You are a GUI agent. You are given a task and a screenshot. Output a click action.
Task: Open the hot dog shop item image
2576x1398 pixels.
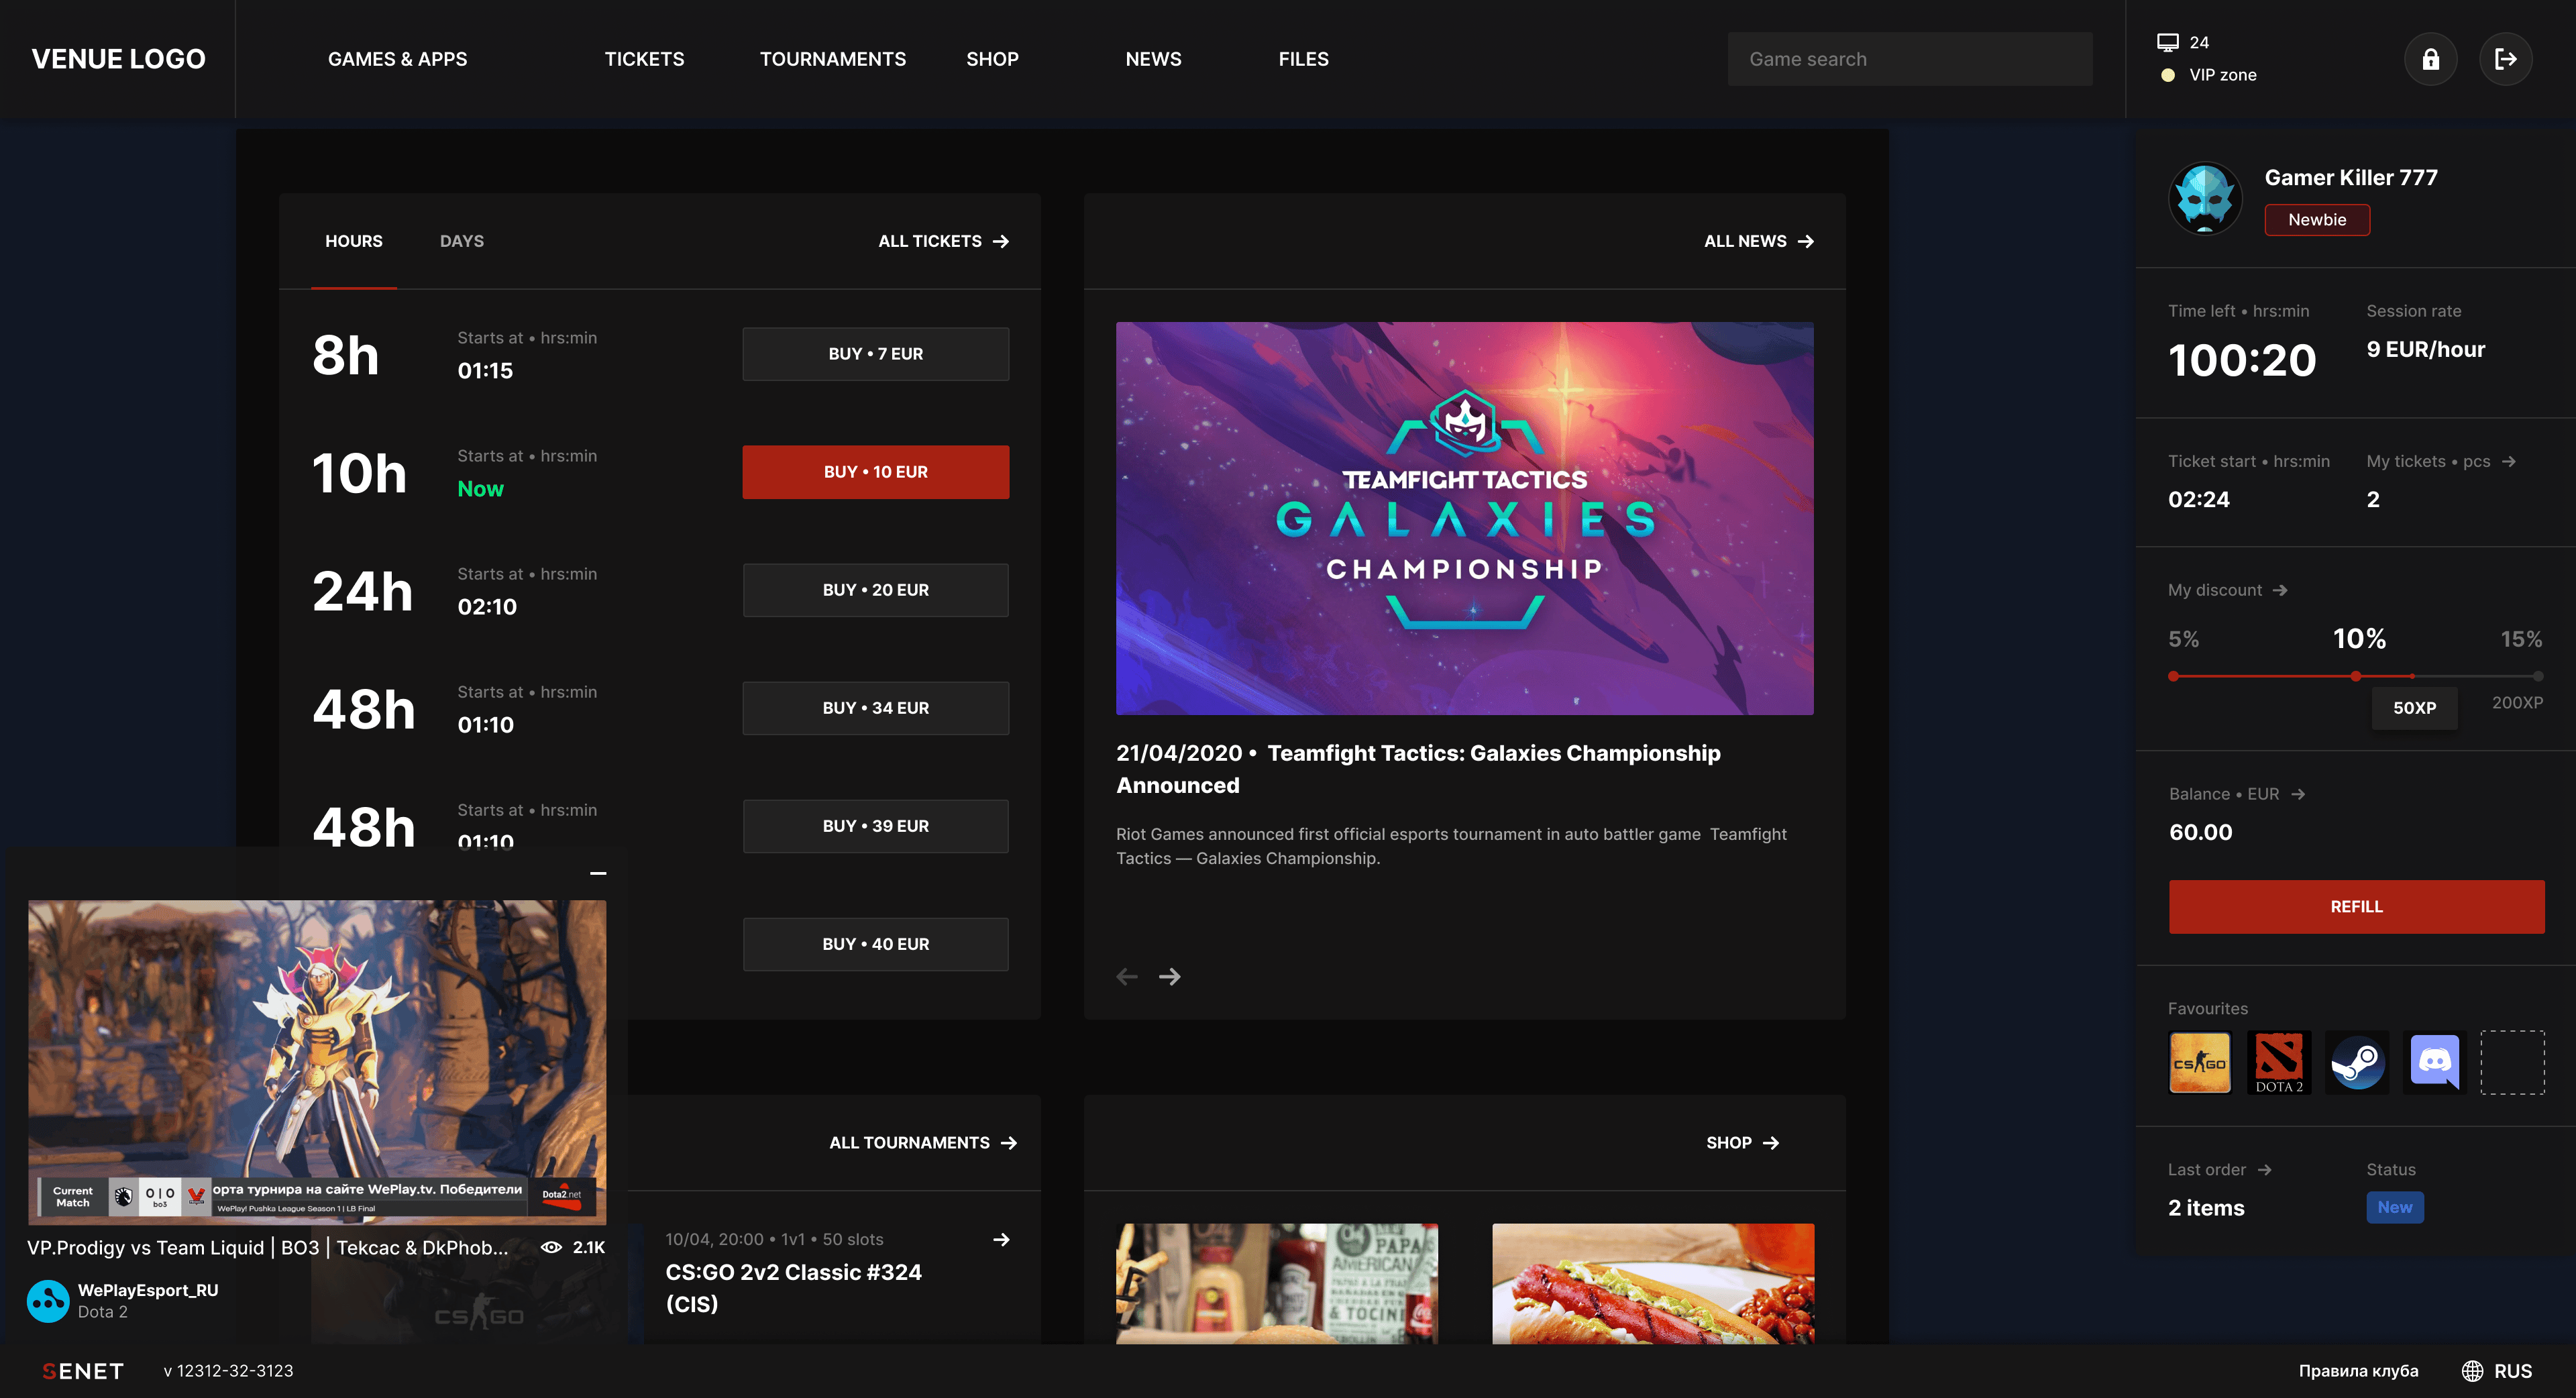point(1652,1283)
